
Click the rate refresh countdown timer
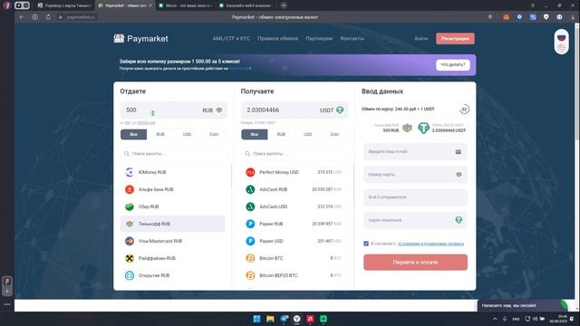(464, 110)
